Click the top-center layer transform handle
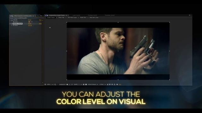This screenshot has width=202, height=113. 118,22
